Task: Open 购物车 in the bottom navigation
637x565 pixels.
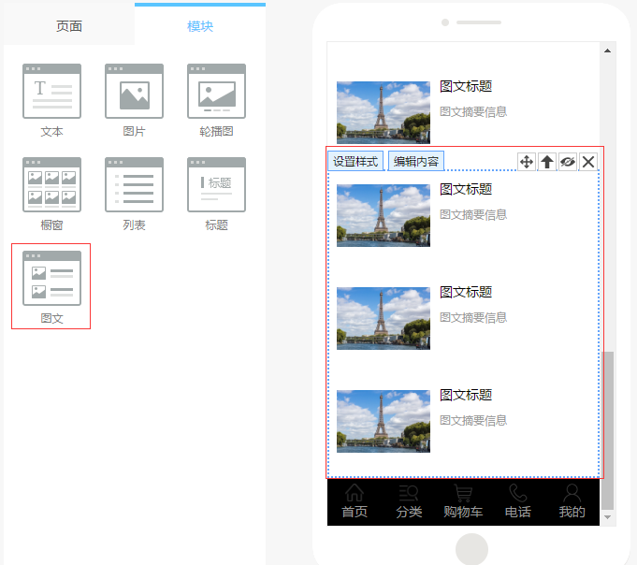Action: (463, 502)
